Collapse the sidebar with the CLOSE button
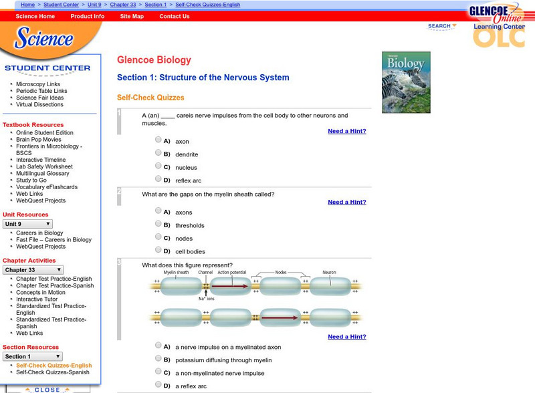Screen dimensions: 535x393 tap(47, 390)
